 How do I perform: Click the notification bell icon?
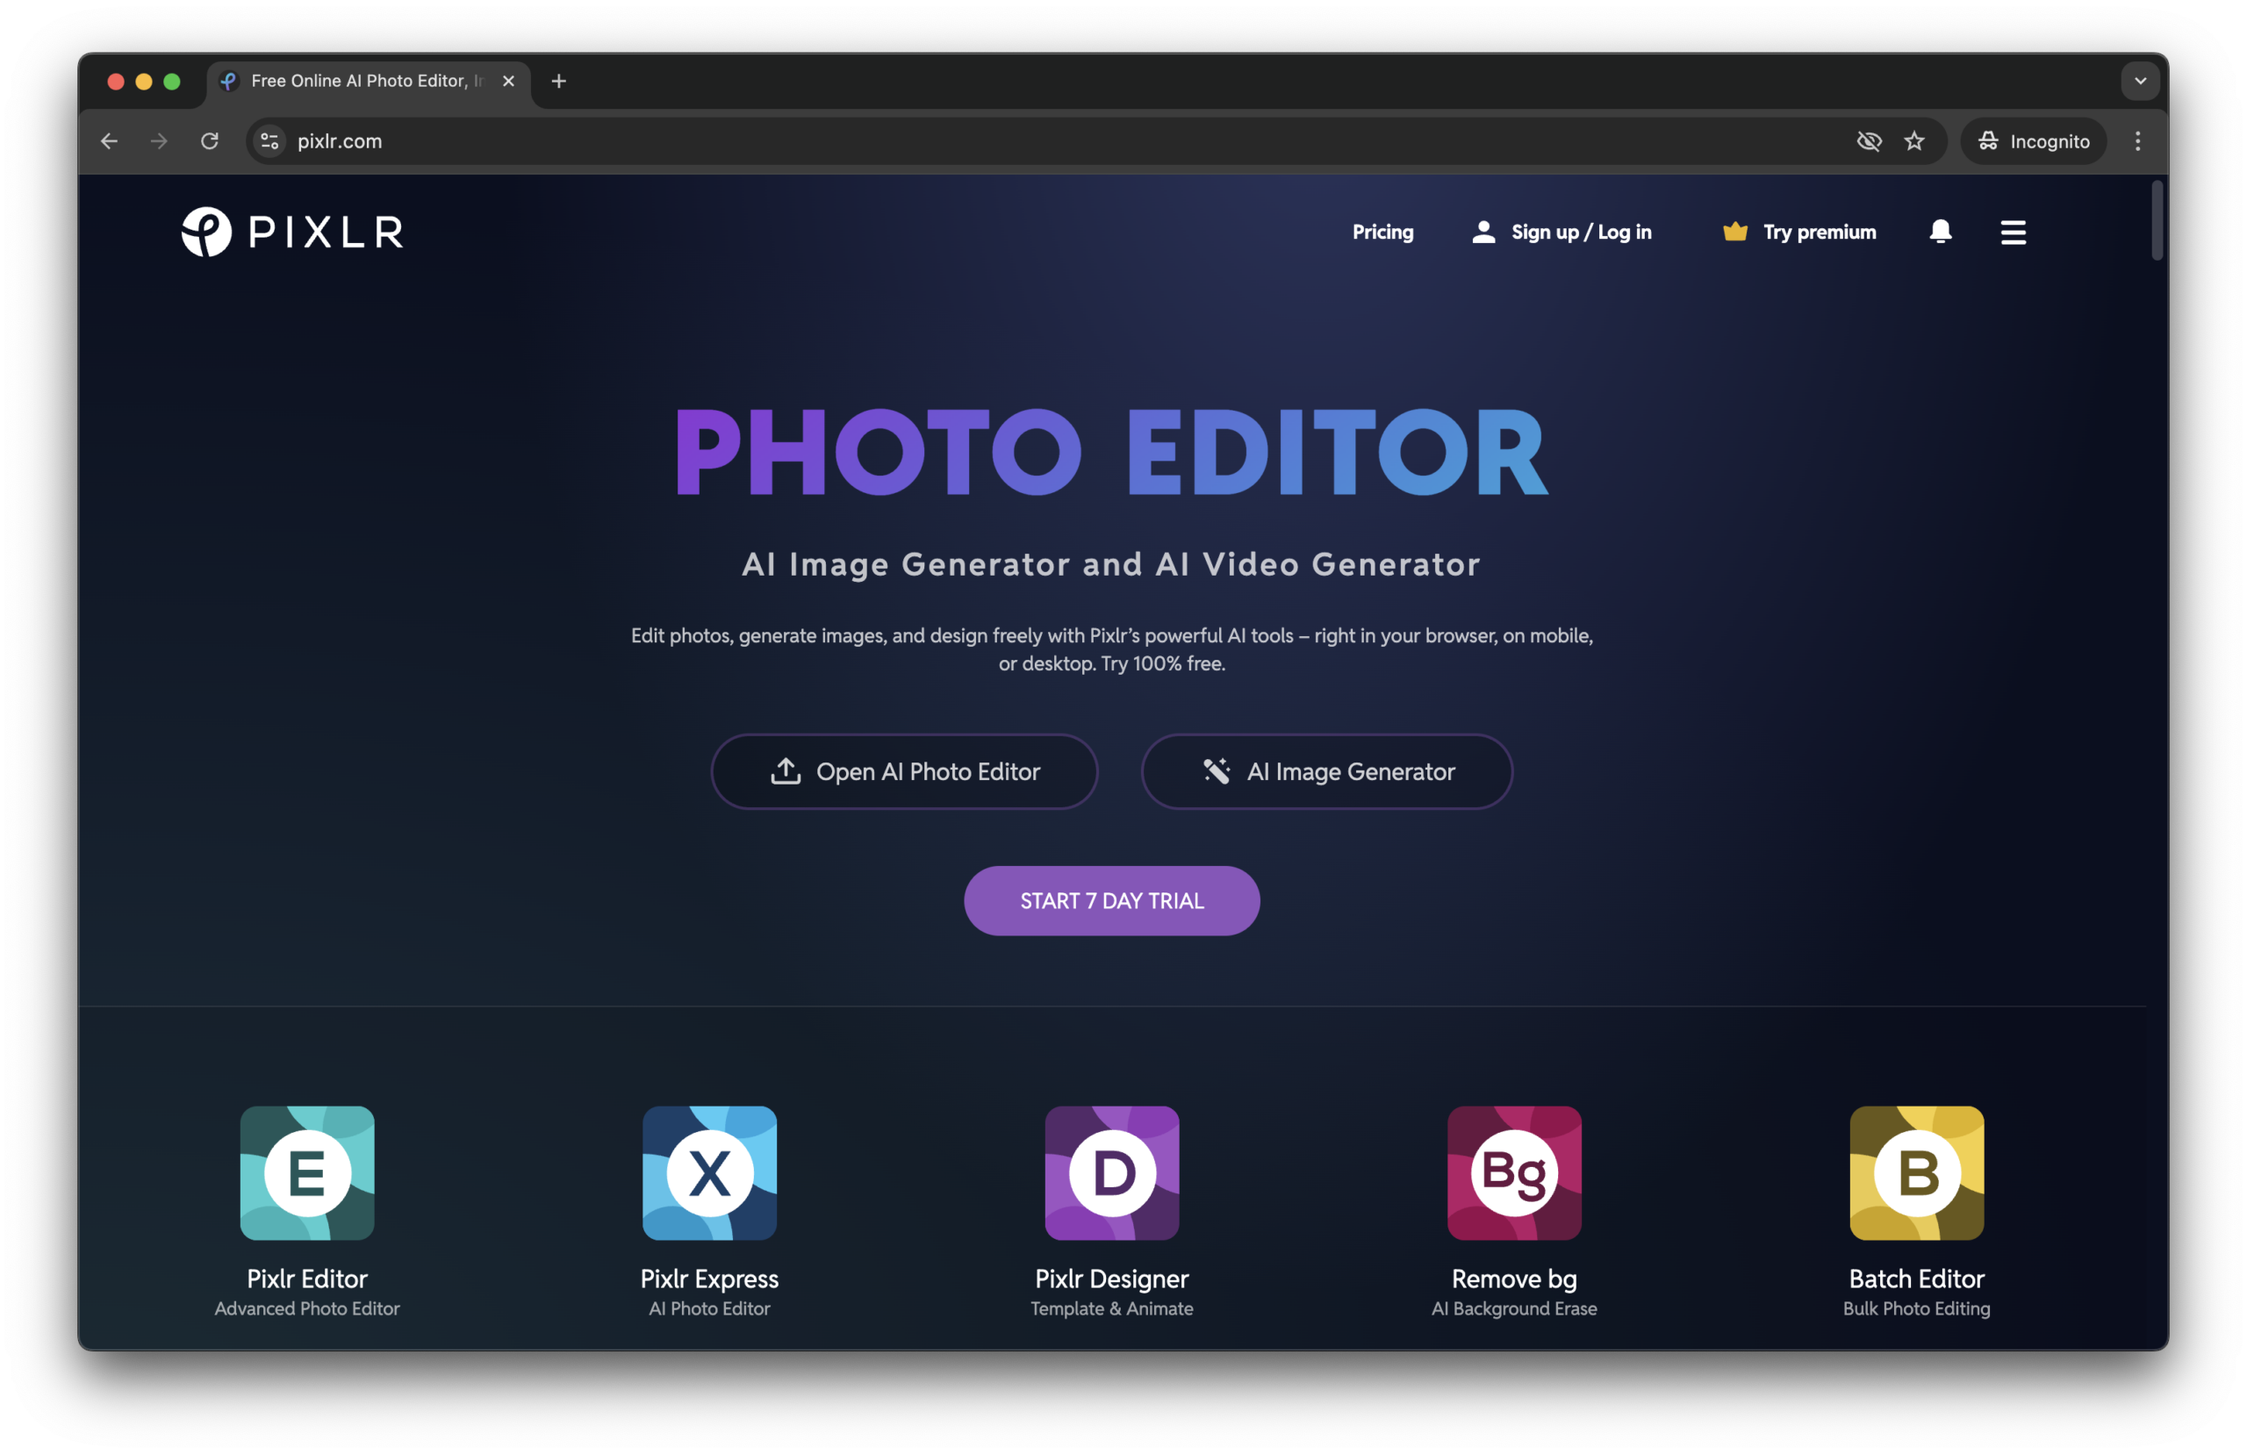point(1940,232)
